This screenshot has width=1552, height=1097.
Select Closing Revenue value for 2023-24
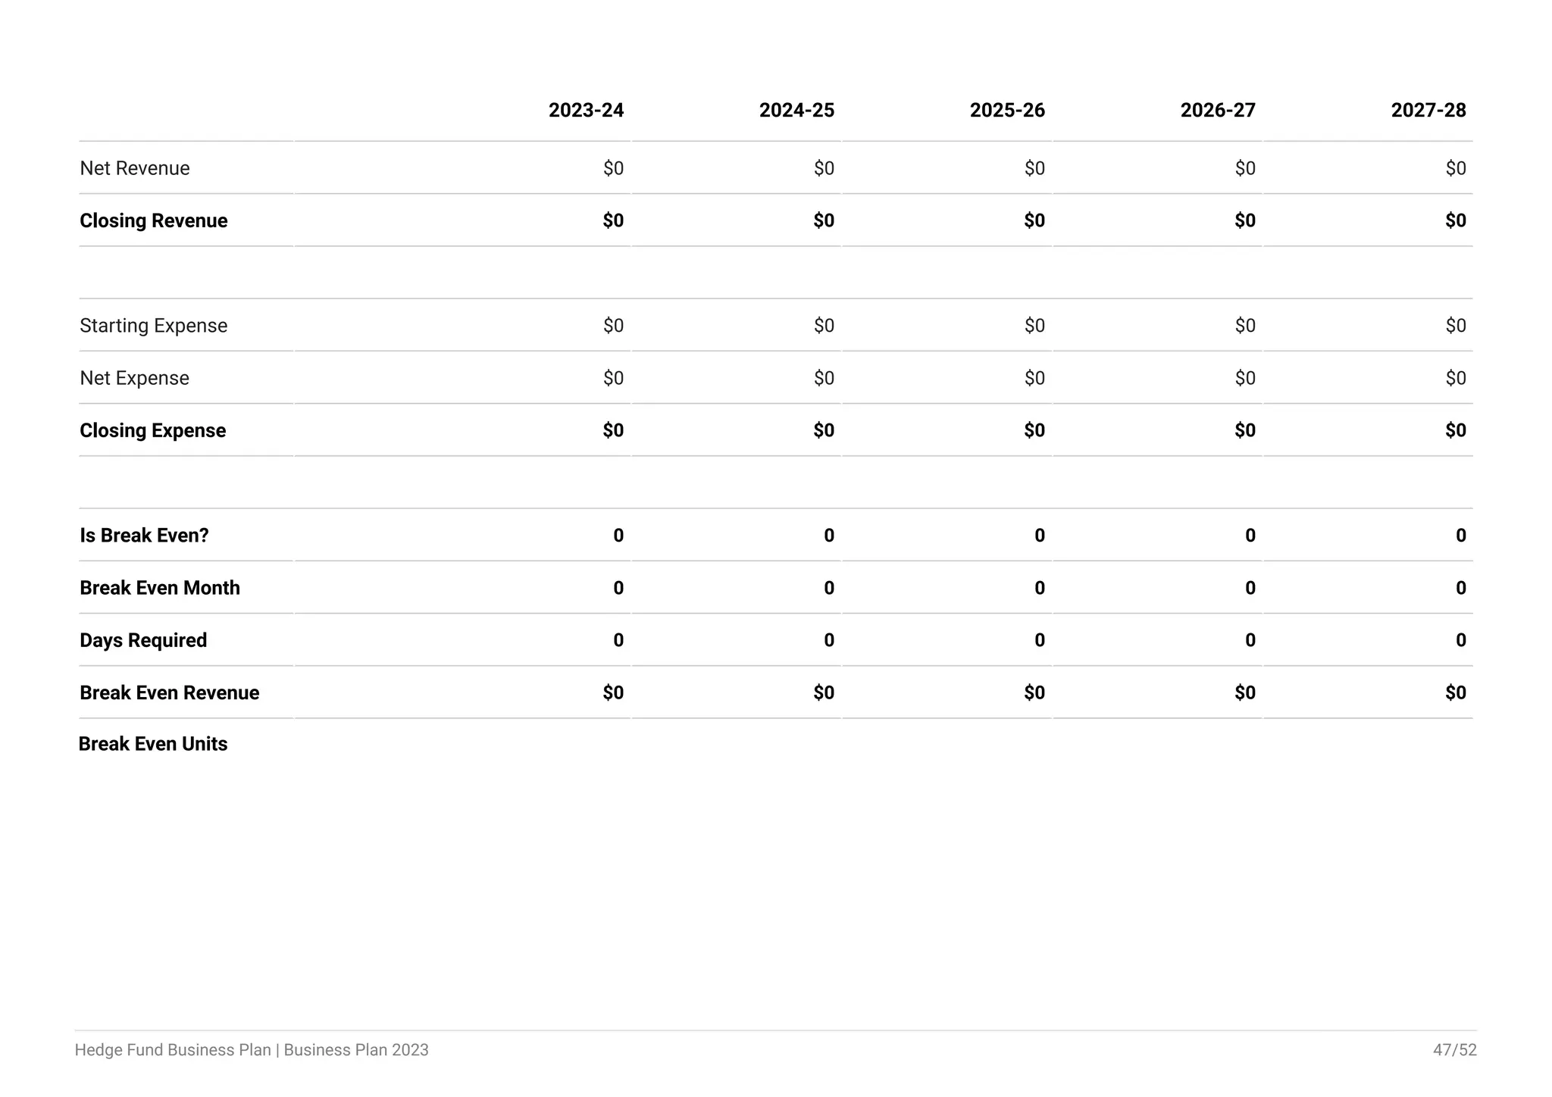point(613,220)
